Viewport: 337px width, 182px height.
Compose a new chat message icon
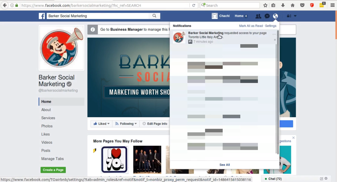322,178
